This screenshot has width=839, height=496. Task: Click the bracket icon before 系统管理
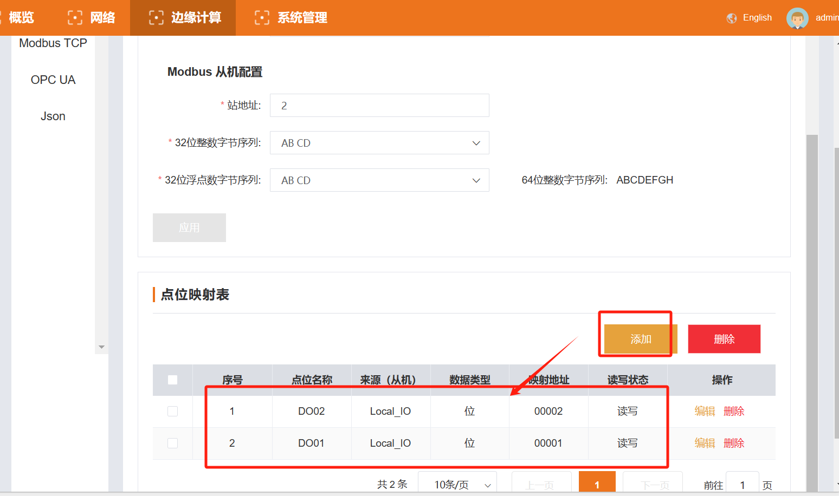click(262, 18)
